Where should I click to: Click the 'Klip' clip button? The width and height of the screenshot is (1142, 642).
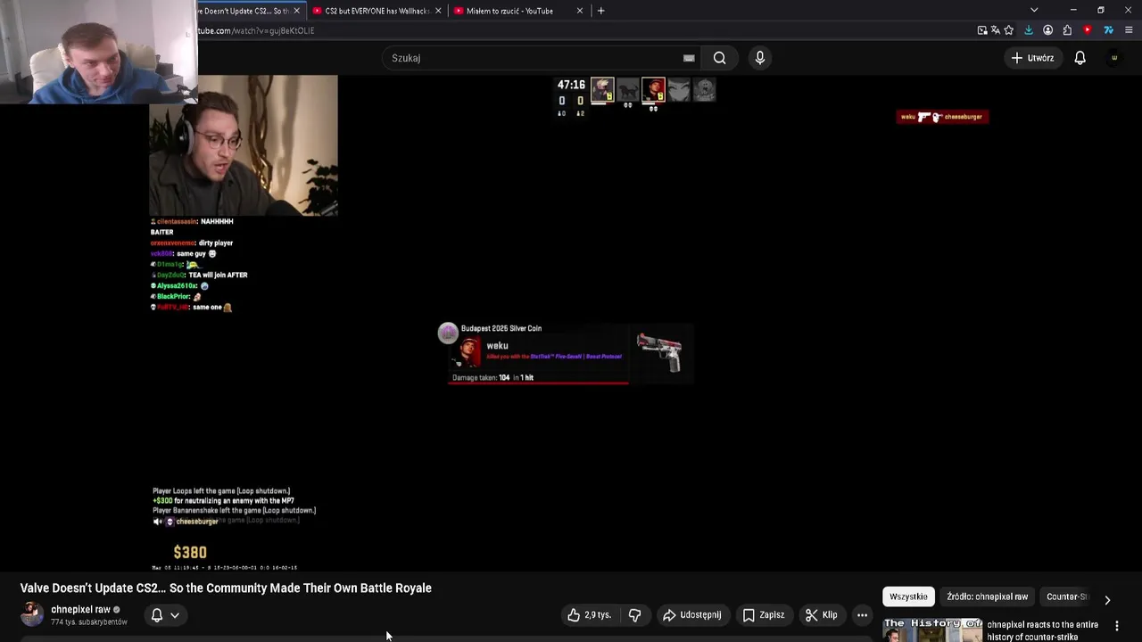coord(821,614)
